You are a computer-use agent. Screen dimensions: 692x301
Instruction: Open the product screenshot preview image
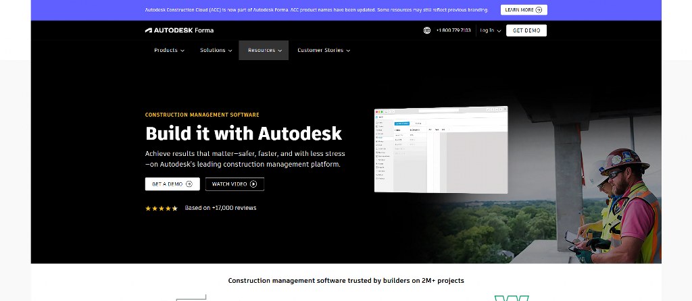click(441, 149)
